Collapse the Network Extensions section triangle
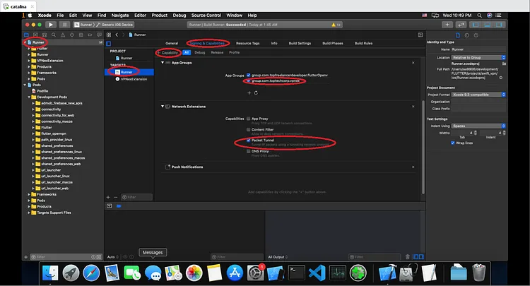Image resolution: width=530 pixels, height=286 pixels. click(163, 106)
